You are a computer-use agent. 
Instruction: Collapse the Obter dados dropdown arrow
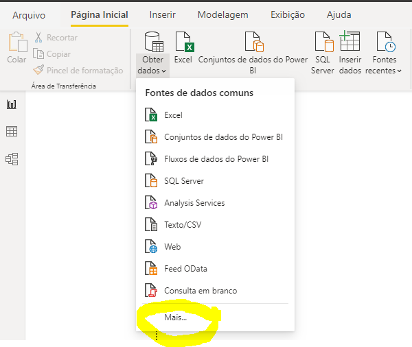(164, 71)
